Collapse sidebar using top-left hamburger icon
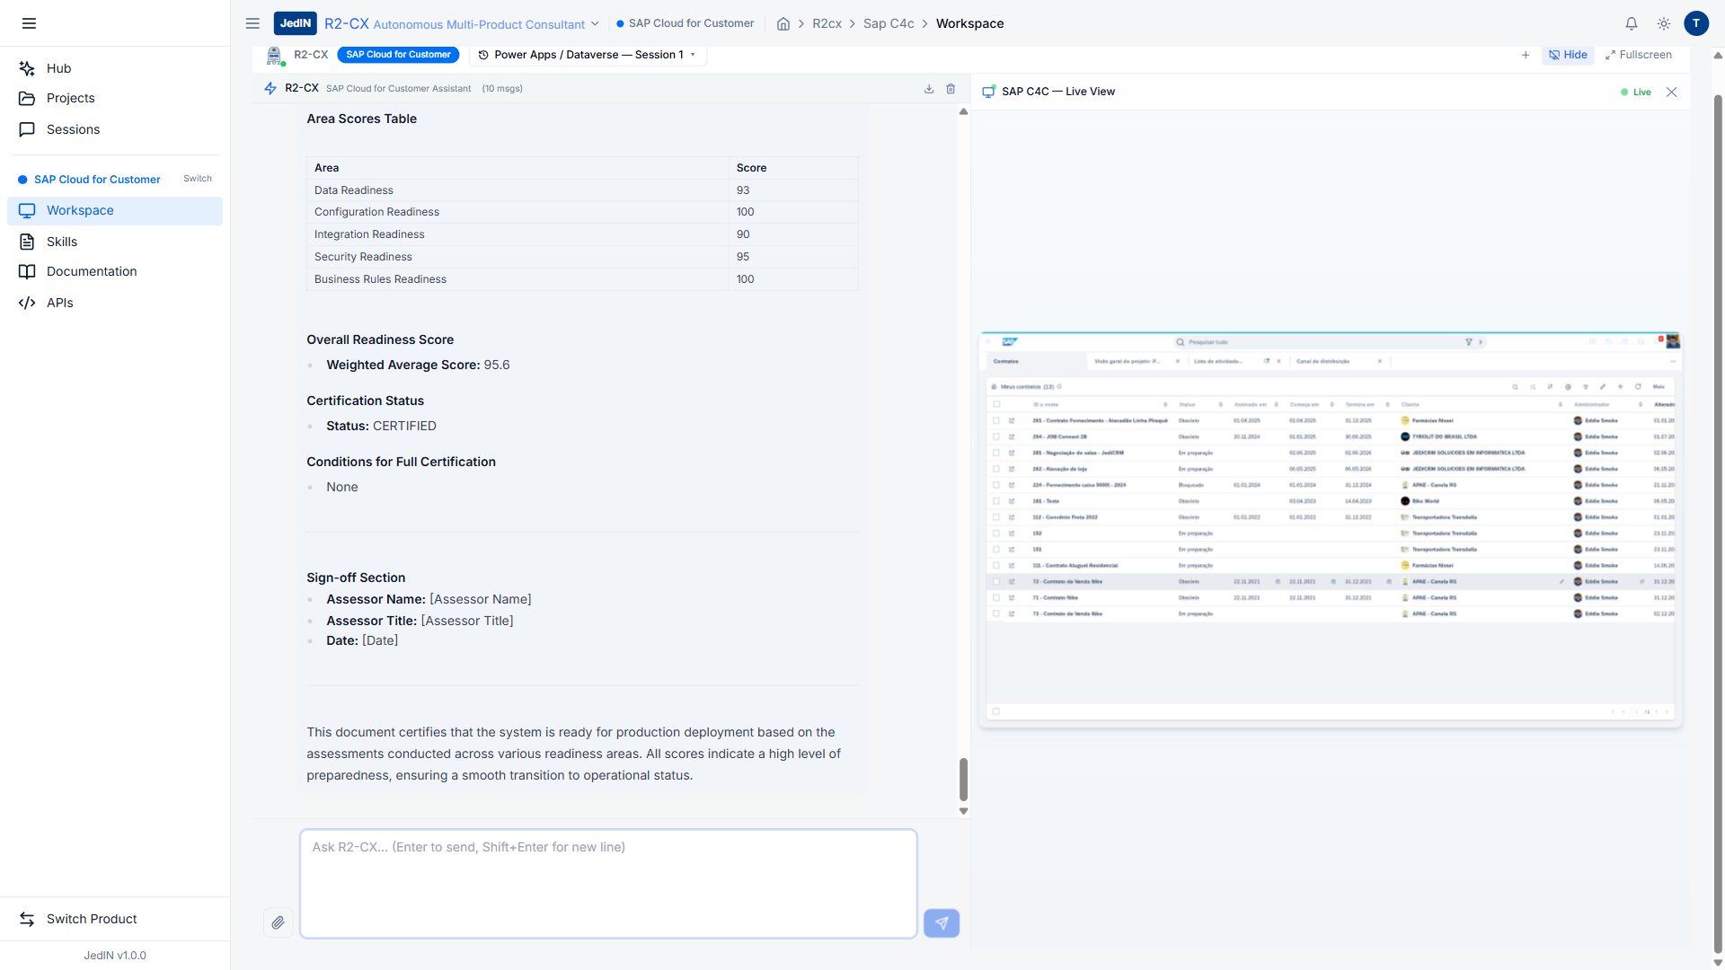The width and height of the screenshot is (1725, 970). 29,23
